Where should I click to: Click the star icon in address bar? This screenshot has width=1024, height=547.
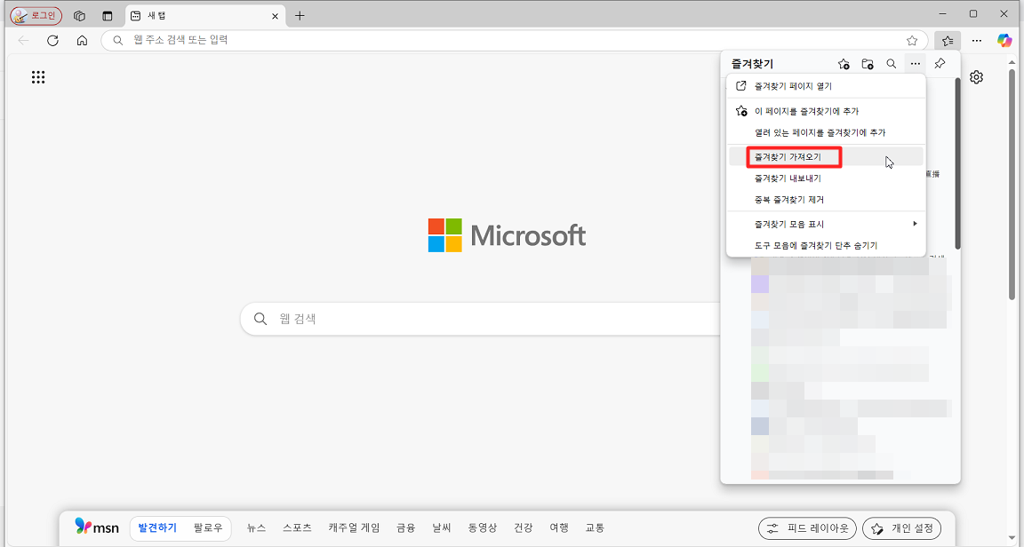[x=912, y=41]
